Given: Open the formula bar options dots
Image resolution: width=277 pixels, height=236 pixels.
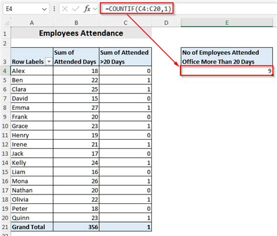Looking at the screenshot, I should (54, 9).
